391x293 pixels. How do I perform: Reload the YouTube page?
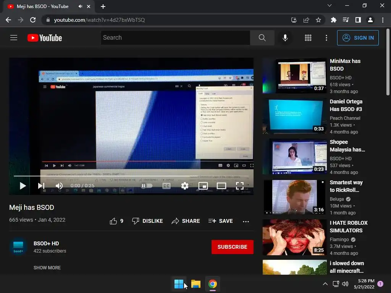[x=33, y=20]
